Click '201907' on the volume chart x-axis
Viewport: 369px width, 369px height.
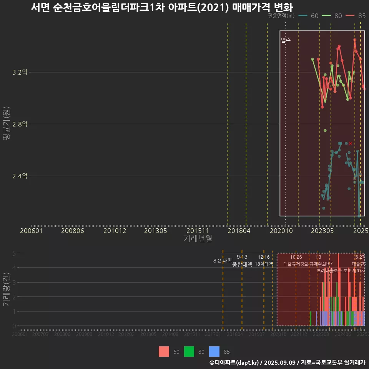pyautogui.click(x=256, y=334)
